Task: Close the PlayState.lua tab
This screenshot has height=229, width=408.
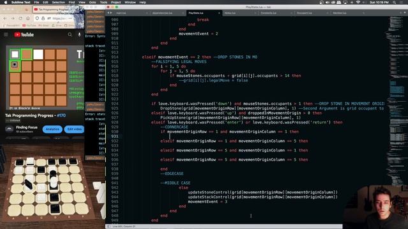Action: [x=219, y=13]
